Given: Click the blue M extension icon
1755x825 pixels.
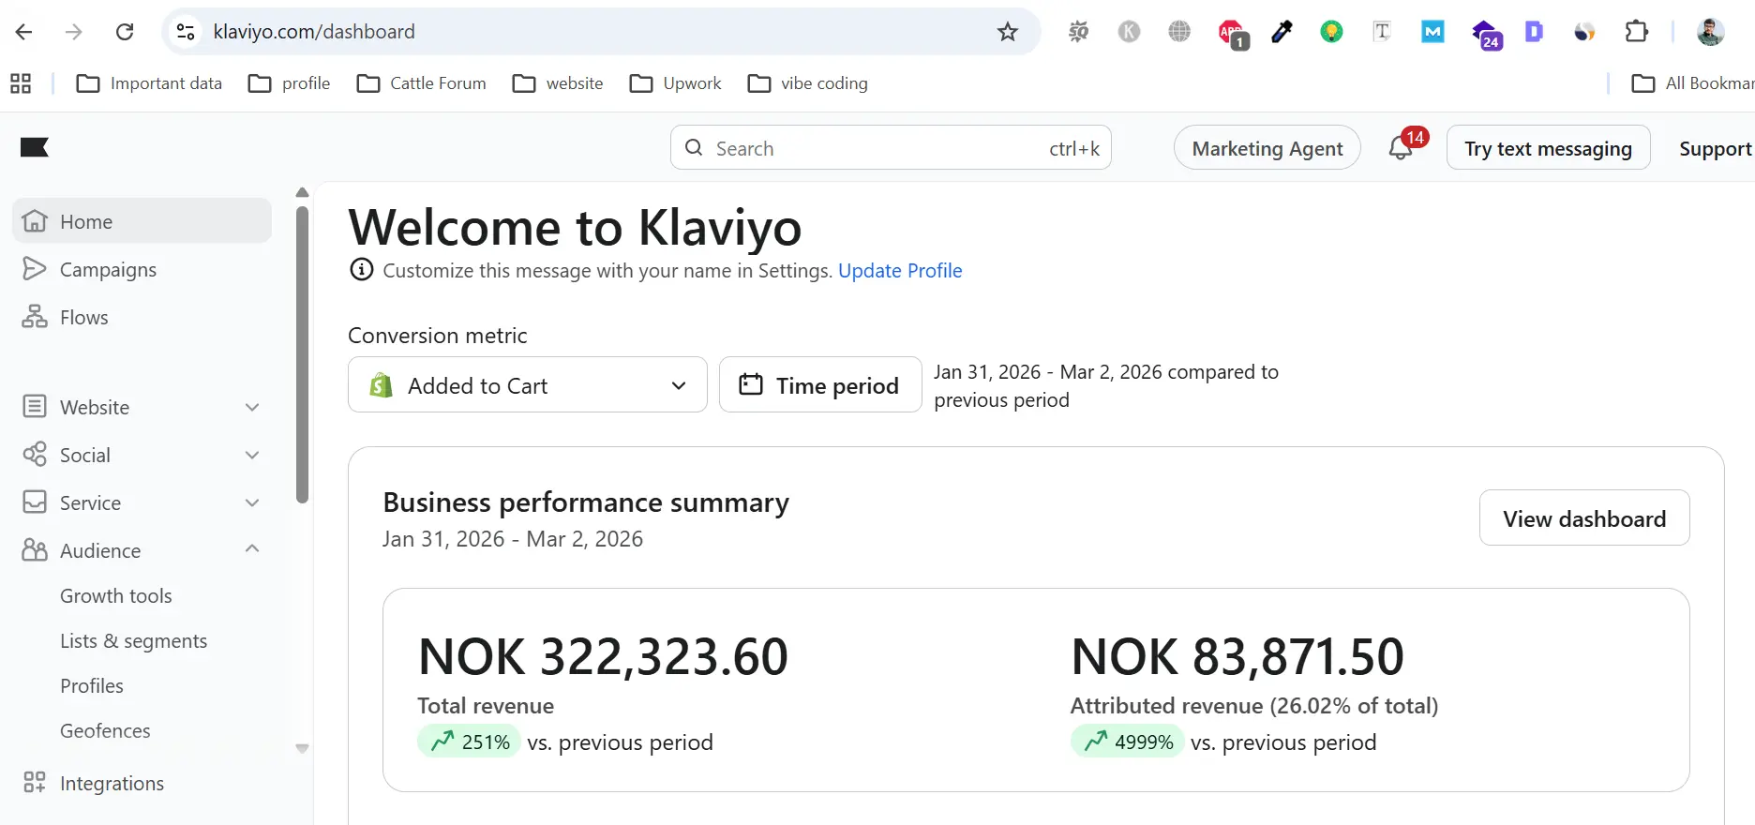Looking at the screenshot, I should pyautogui.click(x=1432, y=32).
